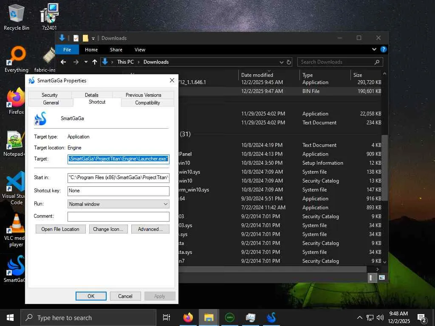Switch to the Security tab

click(x=50, y=95)
